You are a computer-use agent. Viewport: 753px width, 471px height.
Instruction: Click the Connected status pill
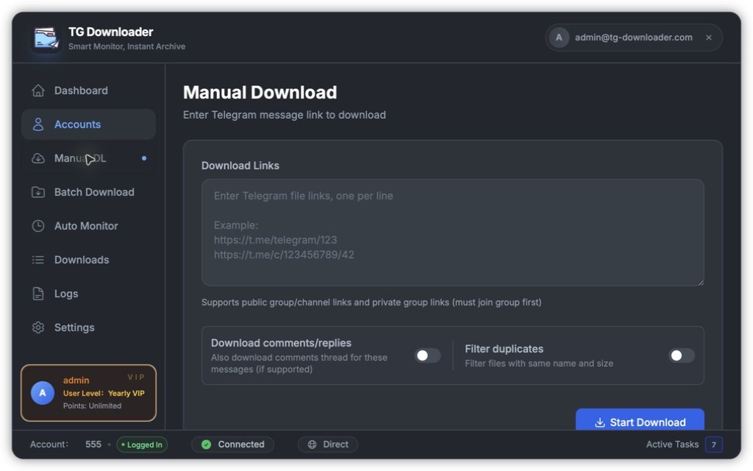pyautogui.click(x=233, y=445)
